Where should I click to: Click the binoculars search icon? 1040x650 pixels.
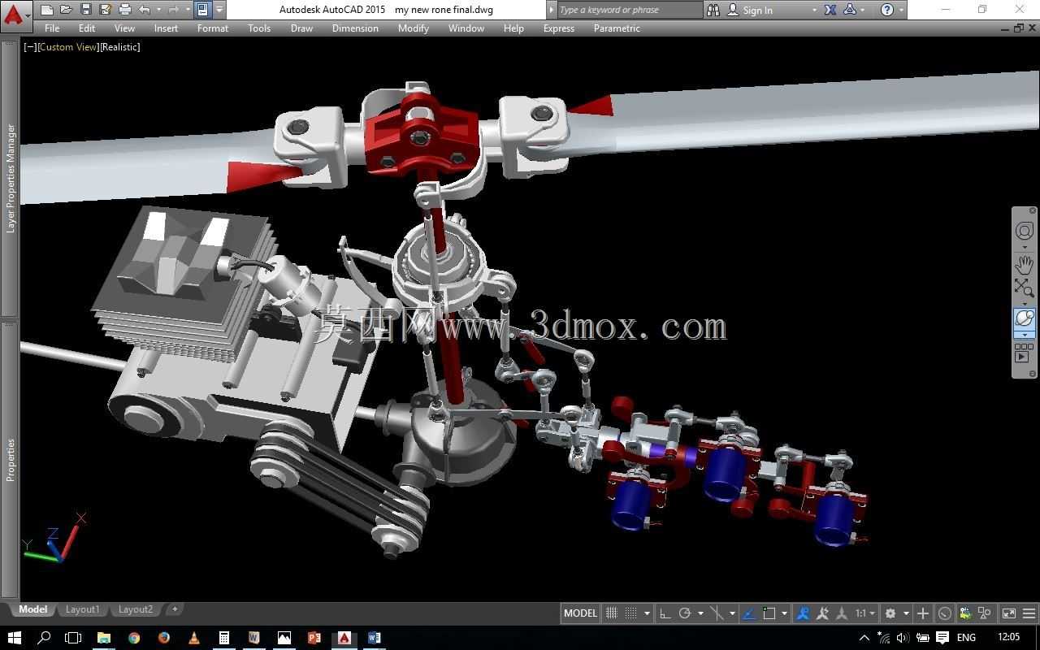point(713,10)
